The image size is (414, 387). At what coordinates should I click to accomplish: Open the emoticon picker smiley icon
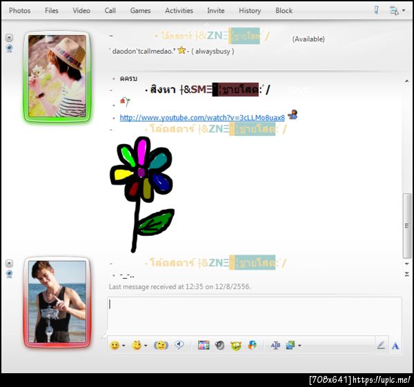(x=115, y=346)
